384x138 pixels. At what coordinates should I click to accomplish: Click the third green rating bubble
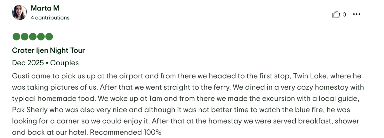33,37
